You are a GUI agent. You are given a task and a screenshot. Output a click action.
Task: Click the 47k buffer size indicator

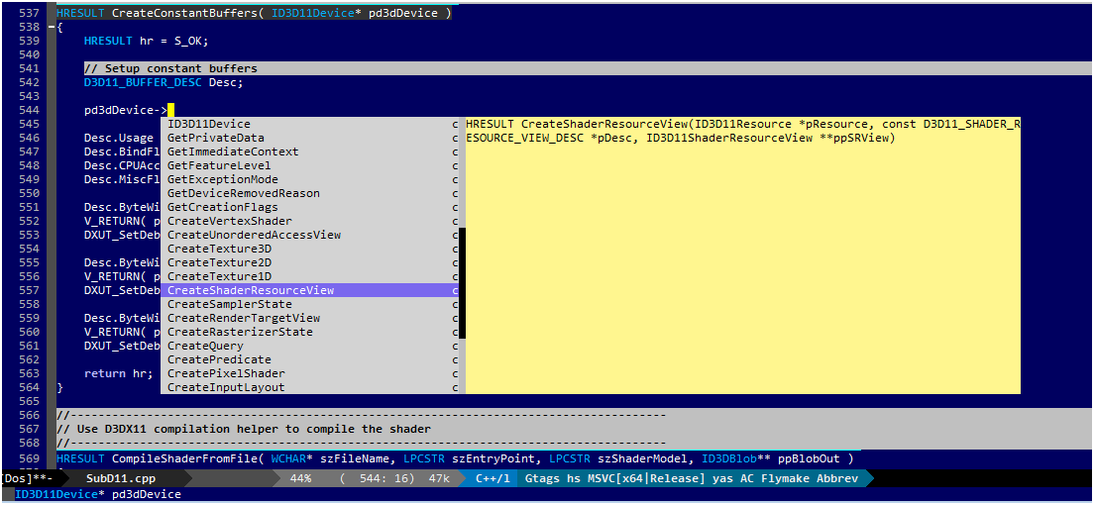point(437,478)
